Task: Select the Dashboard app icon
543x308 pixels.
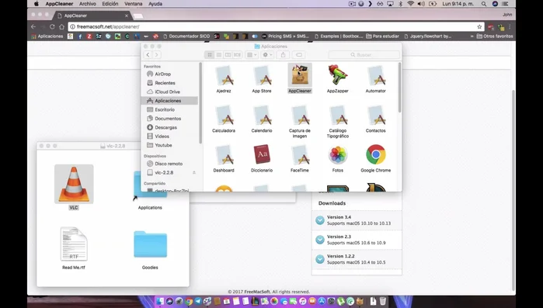Action: pyautogui.click(x=224, y=154)
